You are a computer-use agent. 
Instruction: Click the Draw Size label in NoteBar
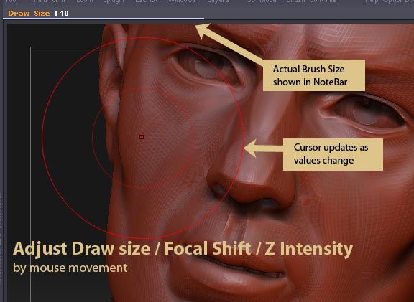point(29,13)
